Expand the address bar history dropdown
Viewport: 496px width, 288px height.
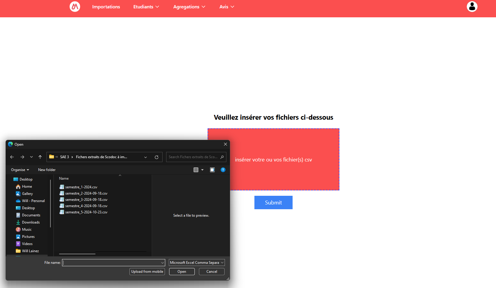[146, 157]
